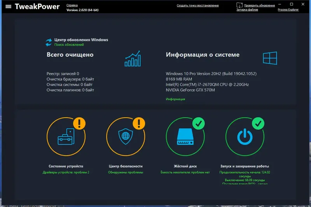Open the device status briefcase icon
This screenshot has height=207, width=311.
pos(66,137)
